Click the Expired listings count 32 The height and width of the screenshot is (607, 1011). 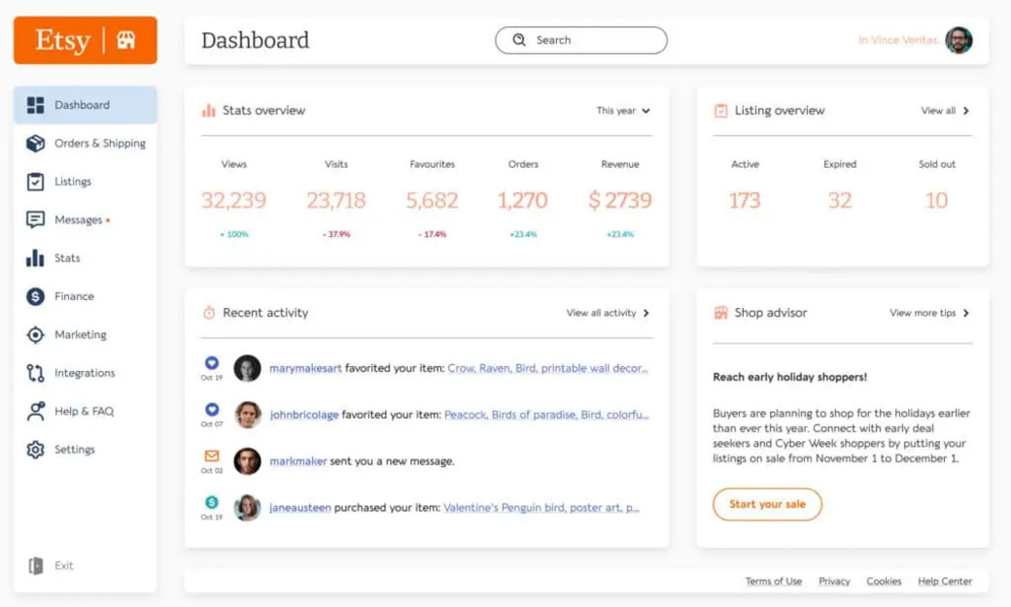[x=840, y=200]
